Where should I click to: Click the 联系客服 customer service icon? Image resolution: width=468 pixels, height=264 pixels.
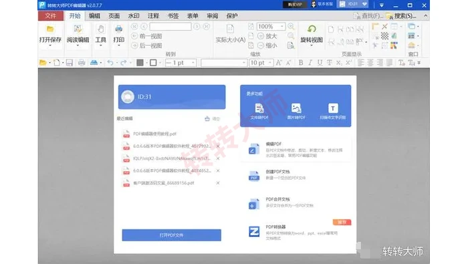point(314,4)
